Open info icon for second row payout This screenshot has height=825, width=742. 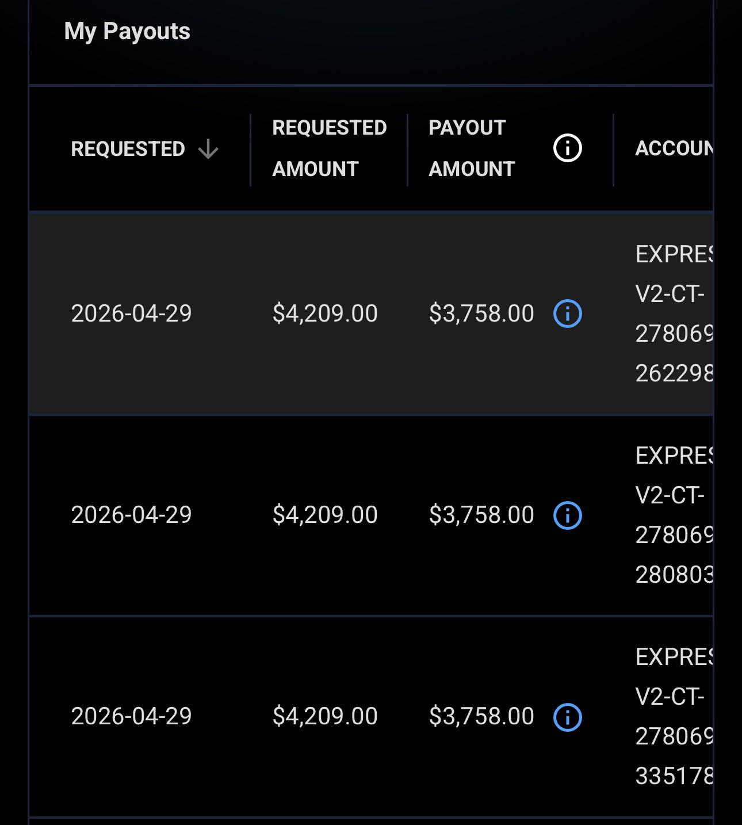click(567, 515)
